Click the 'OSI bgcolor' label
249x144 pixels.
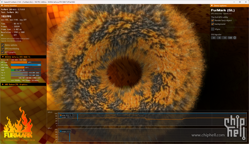coord(216,34)
